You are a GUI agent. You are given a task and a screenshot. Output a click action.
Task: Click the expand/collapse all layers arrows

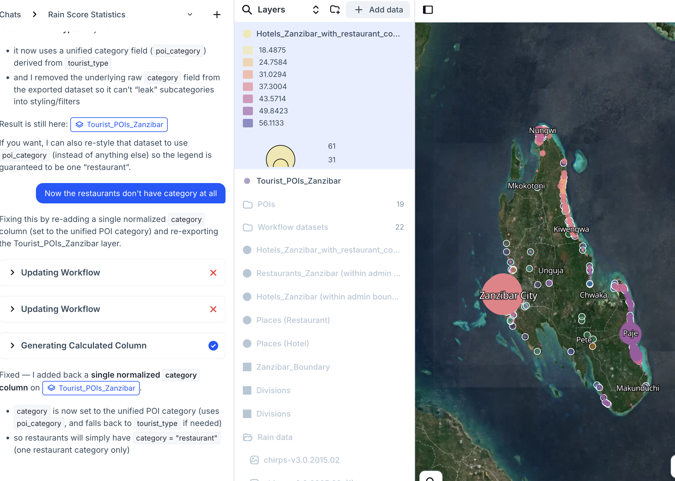[x=316, y=10]
